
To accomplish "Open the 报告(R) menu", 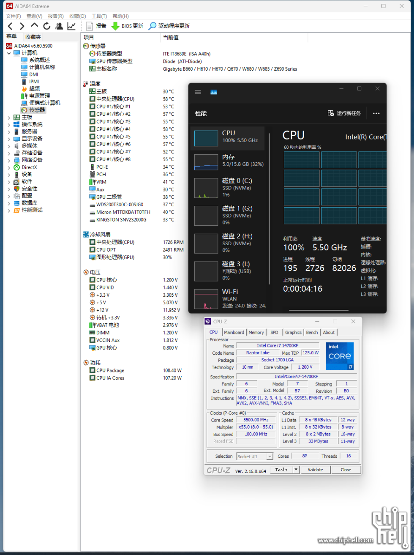I will (56, 16).
